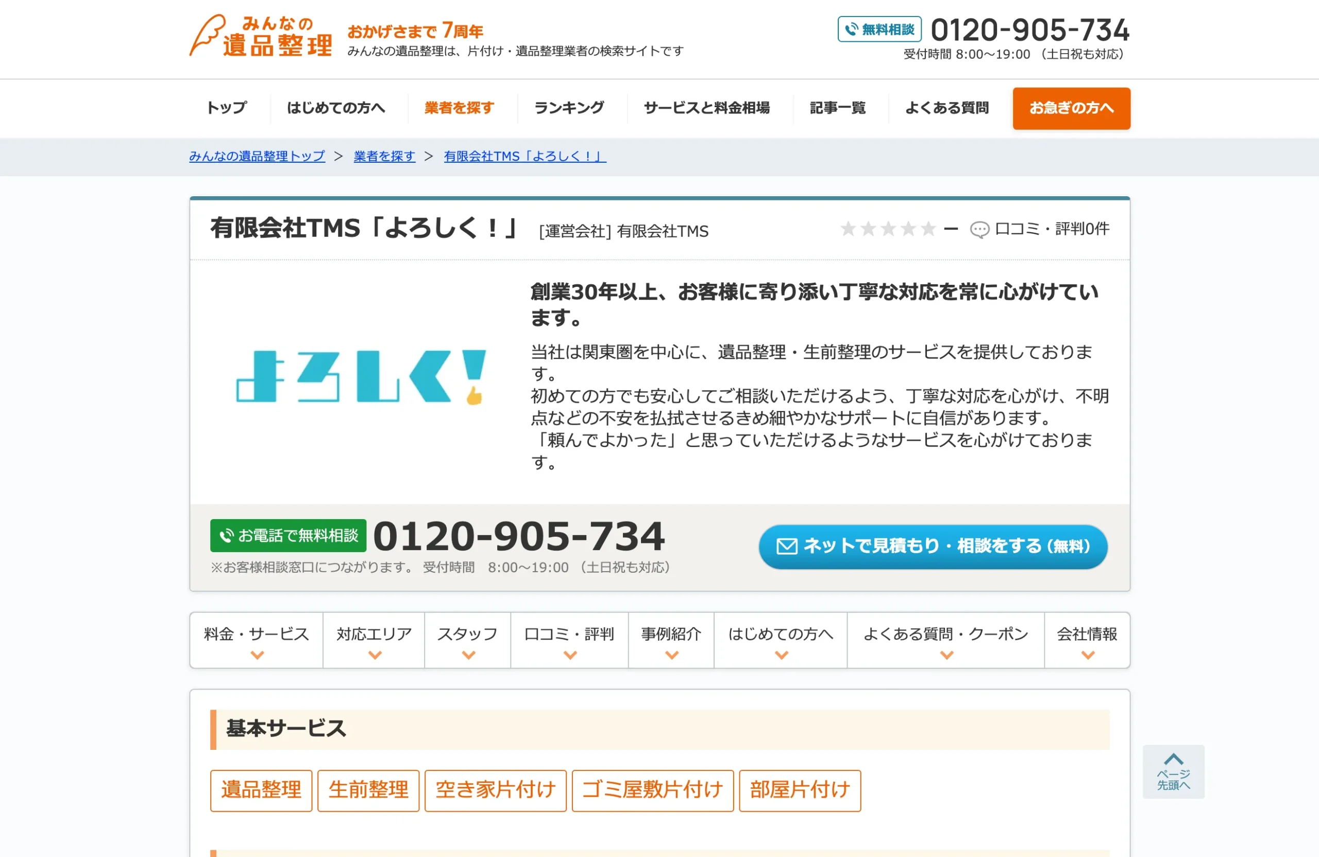Image resolution: width=1319 pixels, height=857 pixels.
Task: Click the [運営会社] 有限会社TMS text
Action: click(x=623, y=231)
